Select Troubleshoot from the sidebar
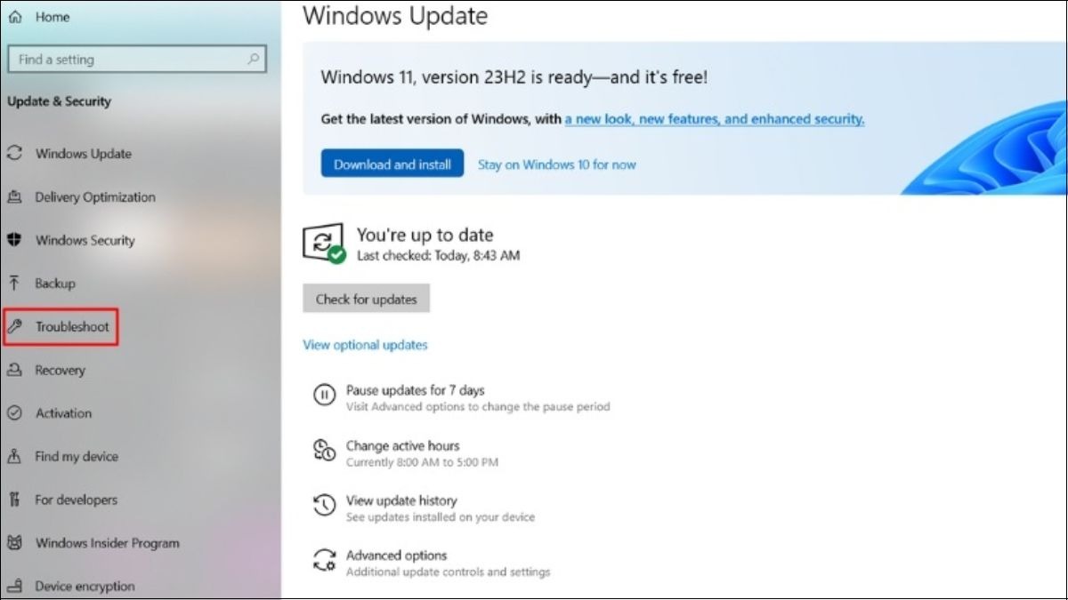This screenshot has width=1068, height=600. click(x=72, y=327)
